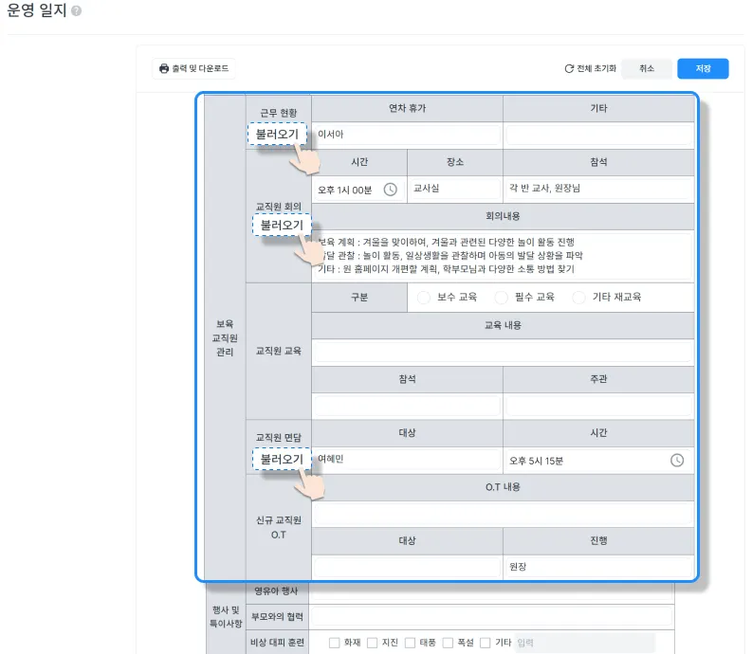Click the 비상 대피 훈련 row label
This screenshot has height=654, width=752.
pyautogui.click(x=277, y=643)
